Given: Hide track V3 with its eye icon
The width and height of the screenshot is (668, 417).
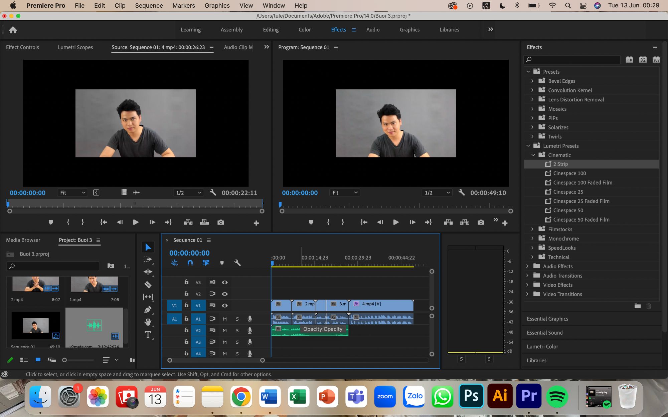Looking at the screenshot, I should [x=225, y=282].
